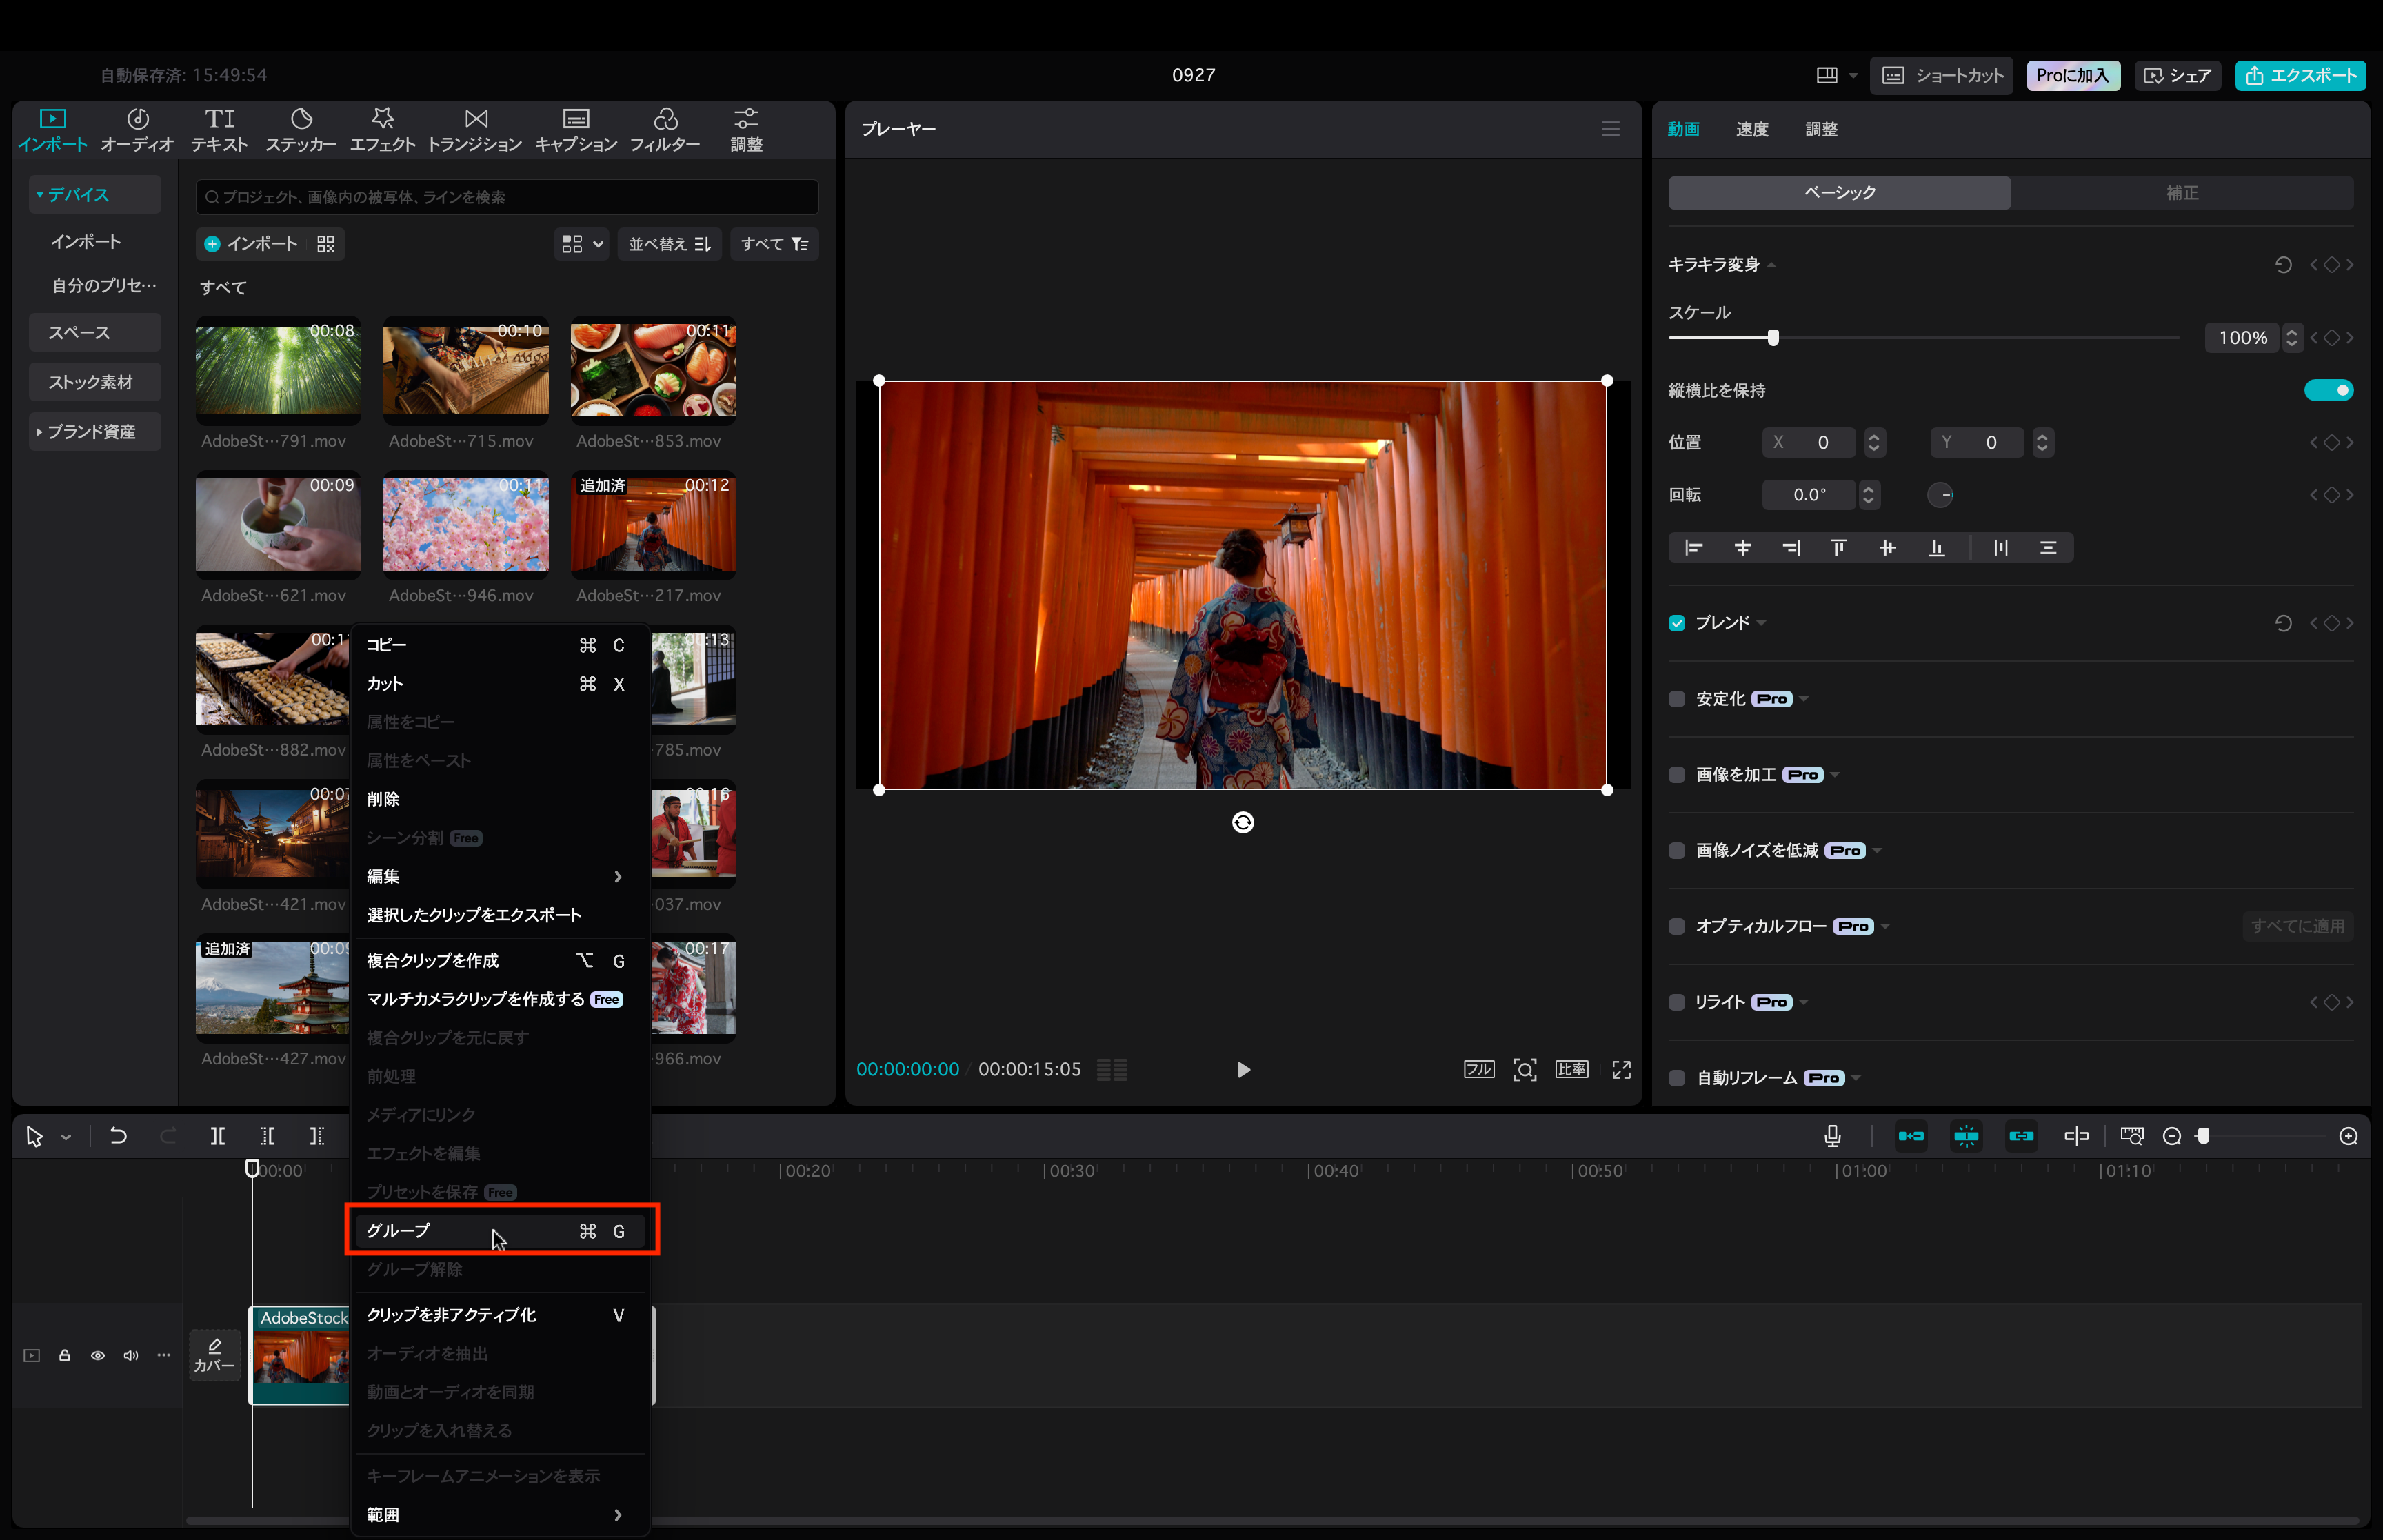Uncheck the ブレンド checkbox
The image size is (2383, 1540).
(1677, 623)
